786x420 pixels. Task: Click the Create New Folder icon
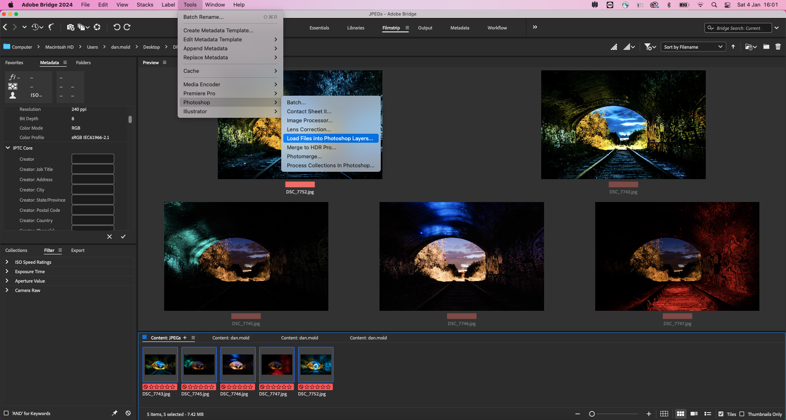point(766,47)
